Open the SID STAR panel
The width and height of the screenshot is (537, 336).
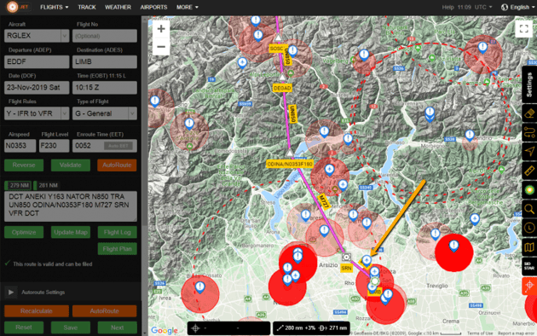pyautogui.click(x=529, y=266)
